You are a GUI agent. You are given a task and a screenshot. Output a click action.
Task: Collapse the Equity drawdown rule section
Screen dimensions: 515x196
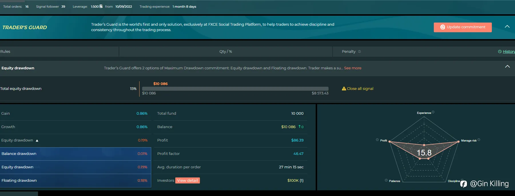click(507, 66)
